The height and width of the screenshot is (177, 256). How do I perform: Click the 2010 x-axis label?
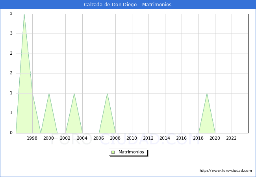pyautogui.click(x=132, y=138)
